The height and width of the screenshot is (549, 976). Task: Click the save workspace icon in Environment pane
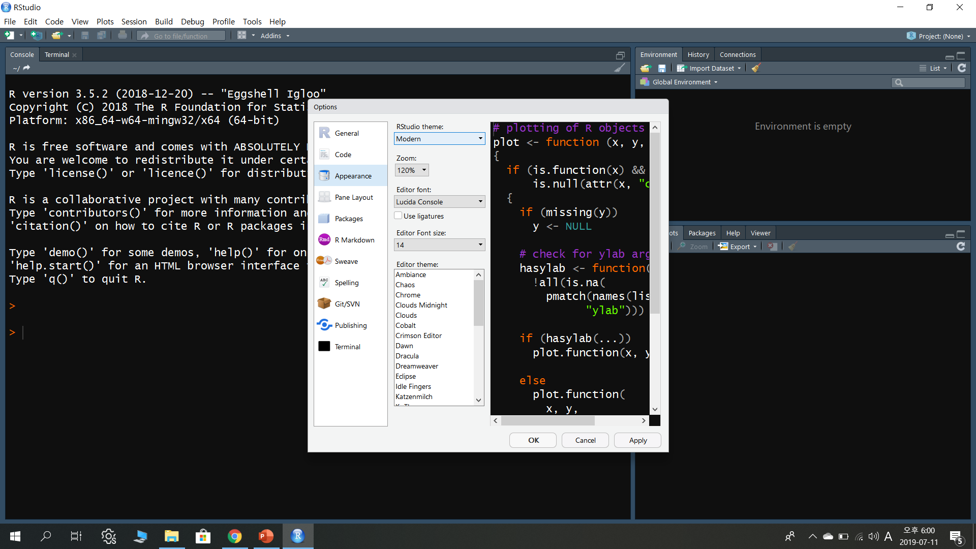coord(662,68)
